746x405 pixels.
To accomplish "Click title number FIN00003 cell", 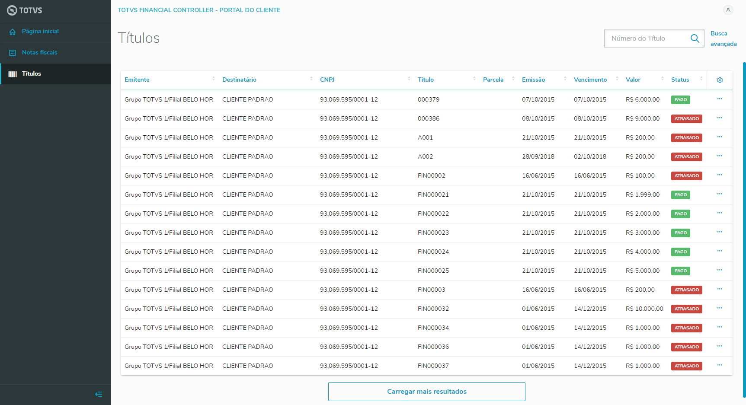I will click(431, 290).
